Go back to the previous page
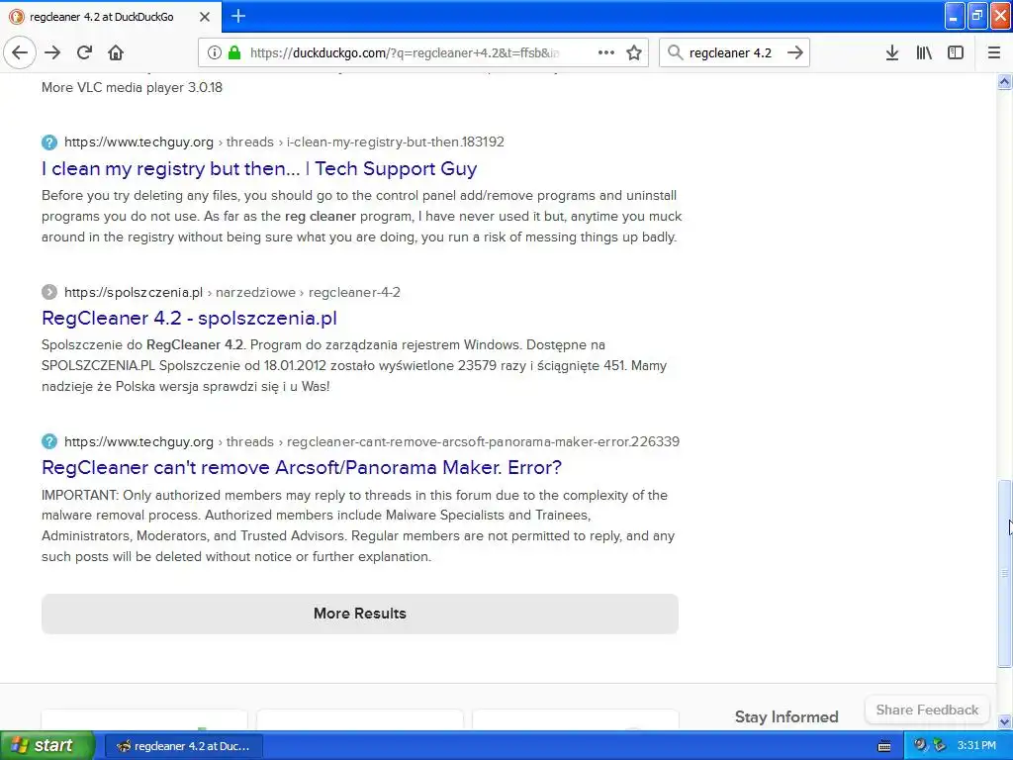The width and height of the screenshot is (1013, 760). (x=20, y=53)
